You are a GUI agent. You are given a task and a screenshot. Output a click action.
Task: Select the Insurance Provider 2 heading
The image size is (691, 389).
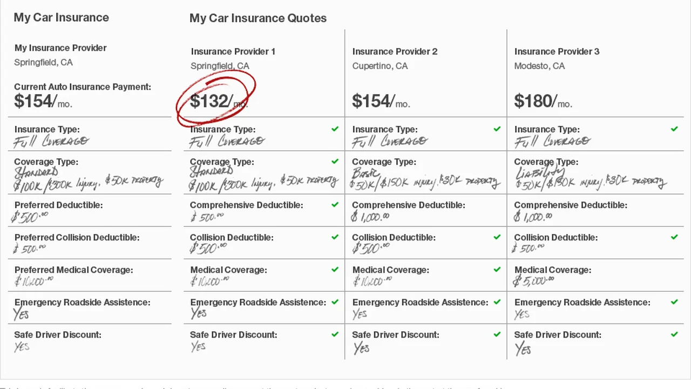pos(395,51)
